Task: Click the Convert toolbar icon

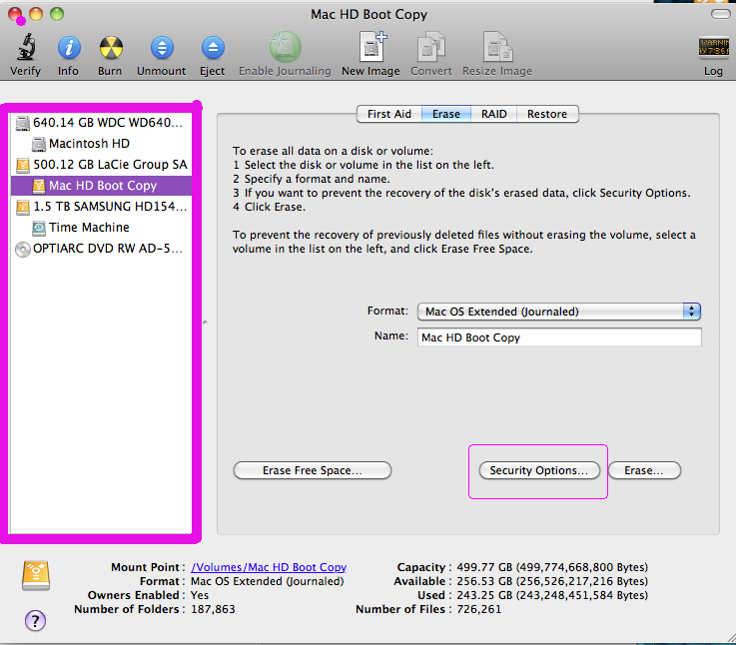Action: 430,47
